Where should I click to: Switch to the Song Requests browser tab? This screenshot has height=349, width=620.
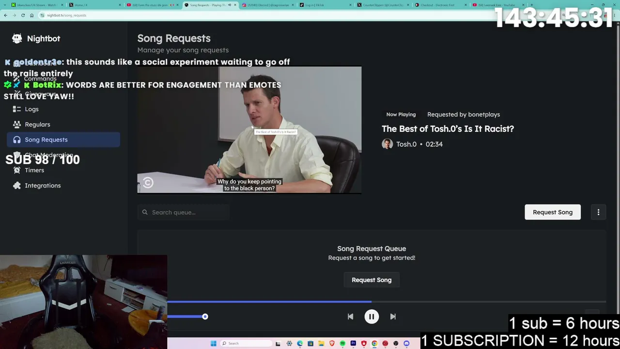(x=210, y=5)
